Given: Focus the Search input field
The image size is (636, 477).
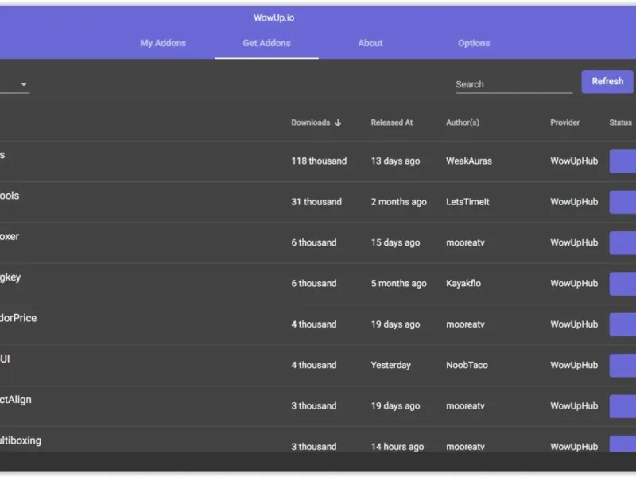Looking at the screenshot, I should click(514, 84).
